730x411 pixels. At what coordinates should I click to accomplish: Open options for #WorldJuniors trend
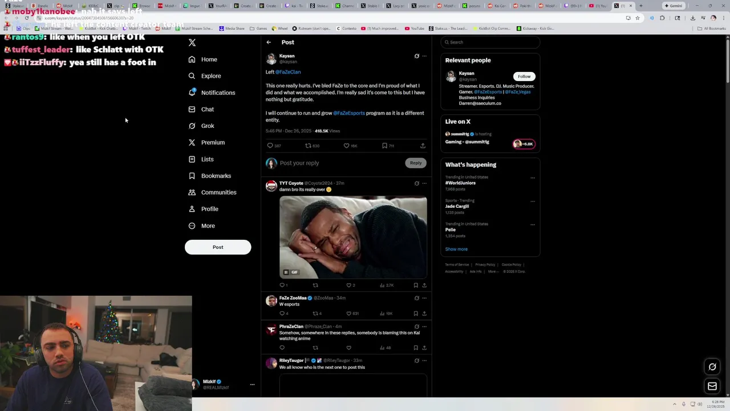coord(533,178)
